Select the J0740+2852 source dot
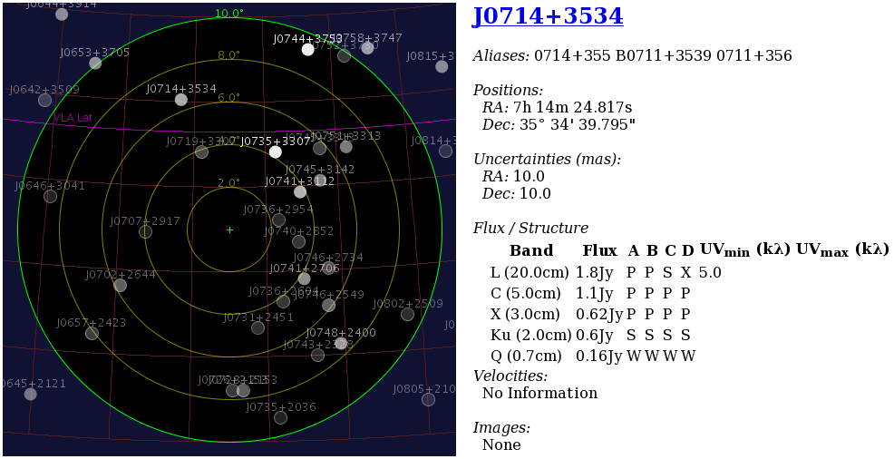 [x=299, y=242]
